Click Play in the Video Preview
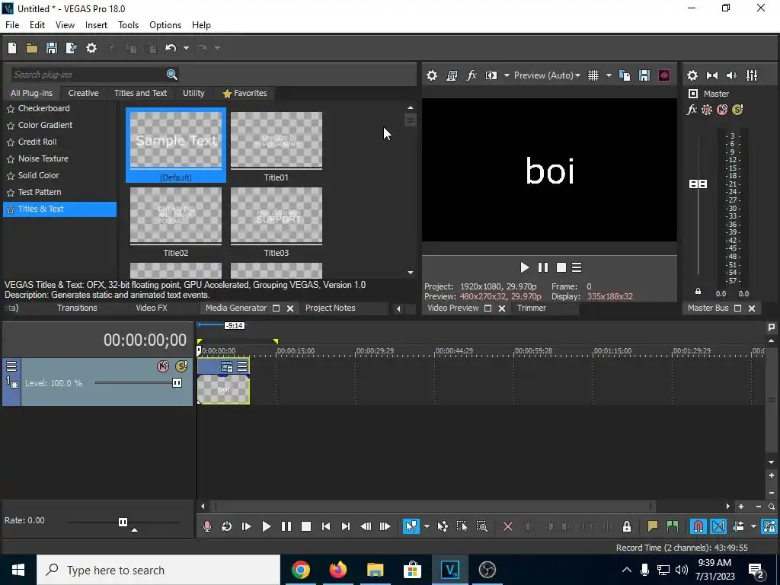Image resolution: width=780 pixels, height=585 pixels. point(524,267)
